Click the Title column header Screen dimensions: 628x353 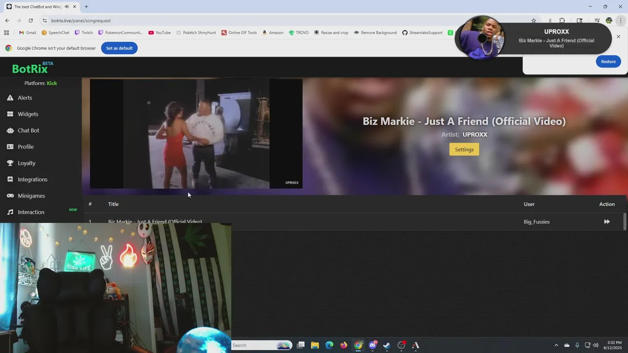coord(113,204)
